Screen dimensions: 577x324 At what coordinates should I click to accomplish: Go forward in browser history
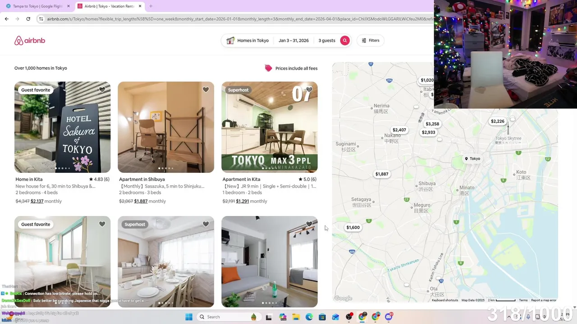point(17,19)
